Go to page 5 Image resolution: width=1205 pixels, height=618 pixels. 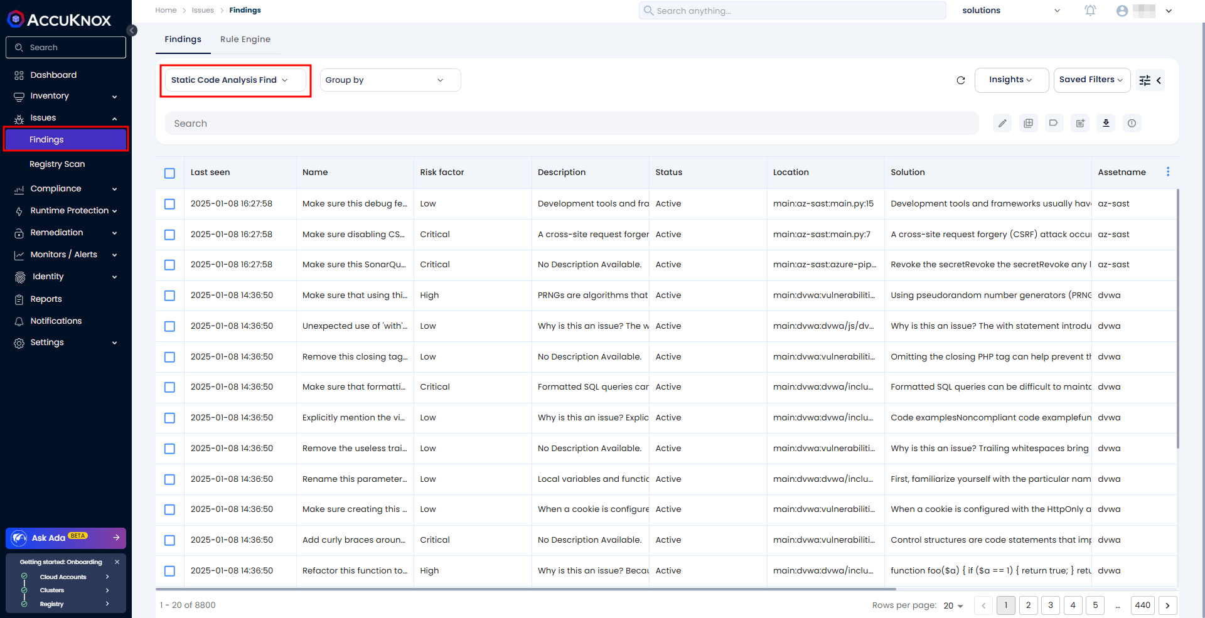click(1095, 605)
